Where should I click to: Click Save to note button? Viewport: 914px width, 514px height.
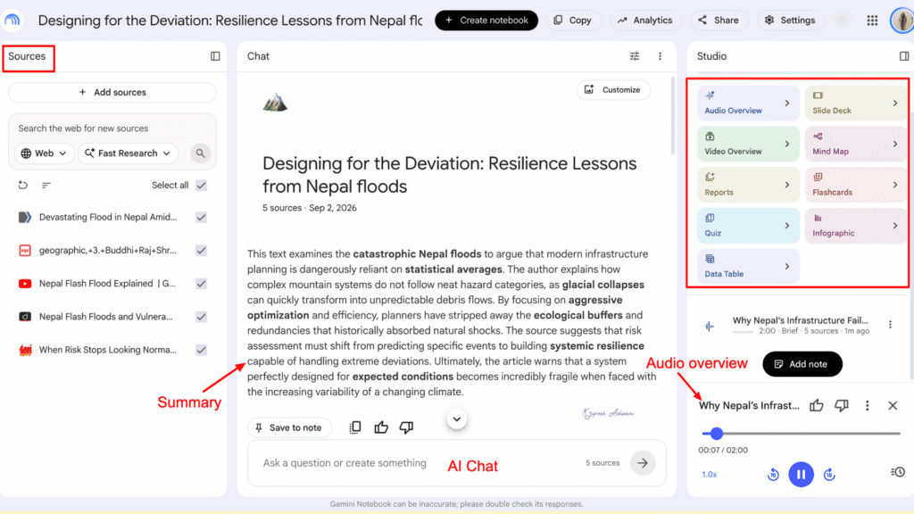pos(290,427)
